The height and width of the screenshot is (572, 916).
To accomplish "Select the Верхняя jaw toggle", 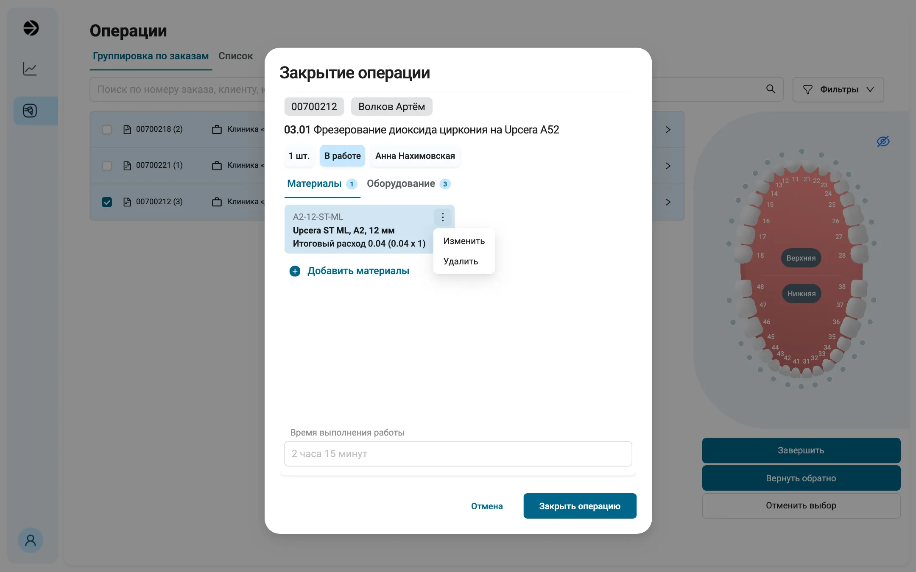I will [x=801, y=258].
